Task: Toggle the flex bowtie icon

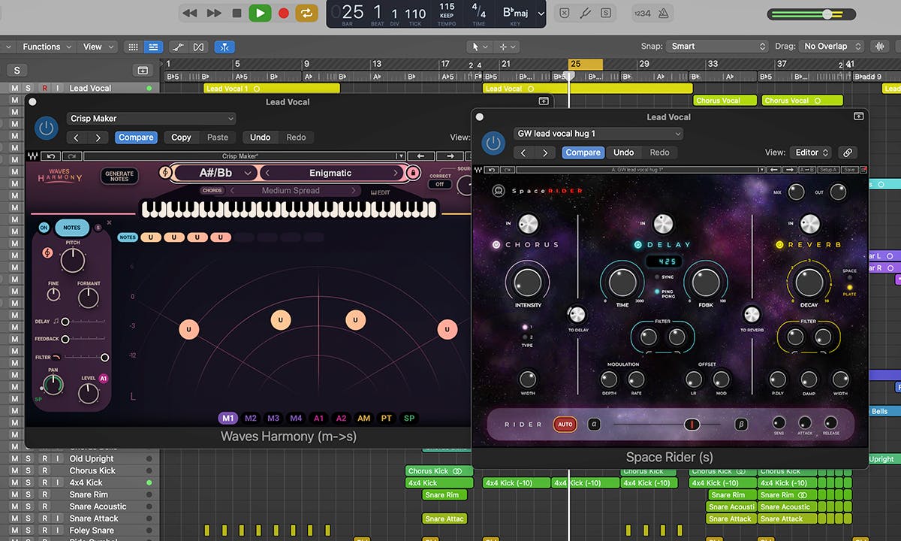Action: pyautogui.click(x=198, y=47)
